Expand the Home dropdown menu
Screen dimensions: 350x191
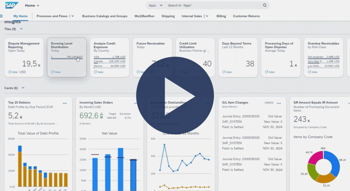click(x=38, y=5)
